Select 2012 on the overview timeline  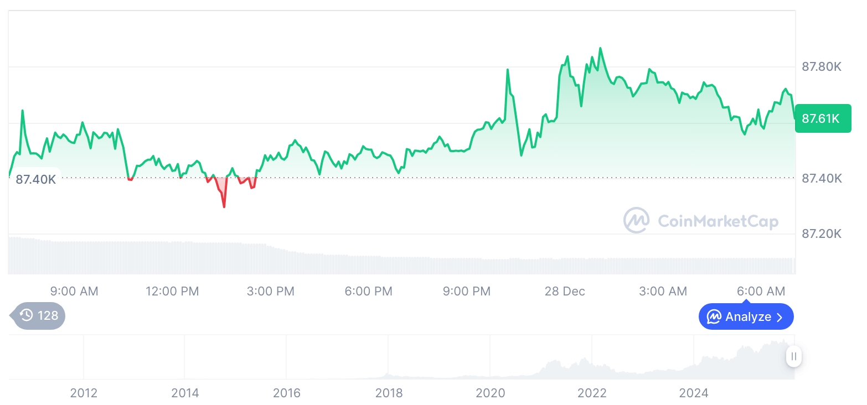(x=84, y=393)
